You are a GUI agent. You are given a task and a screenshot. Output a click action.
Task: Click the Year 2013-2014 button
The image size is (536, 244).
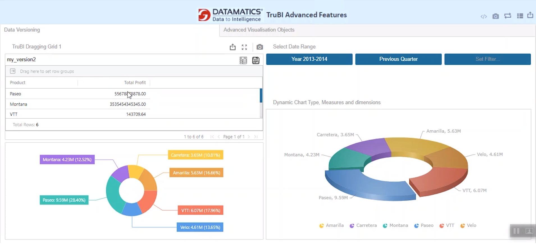(x=309, y=59)
